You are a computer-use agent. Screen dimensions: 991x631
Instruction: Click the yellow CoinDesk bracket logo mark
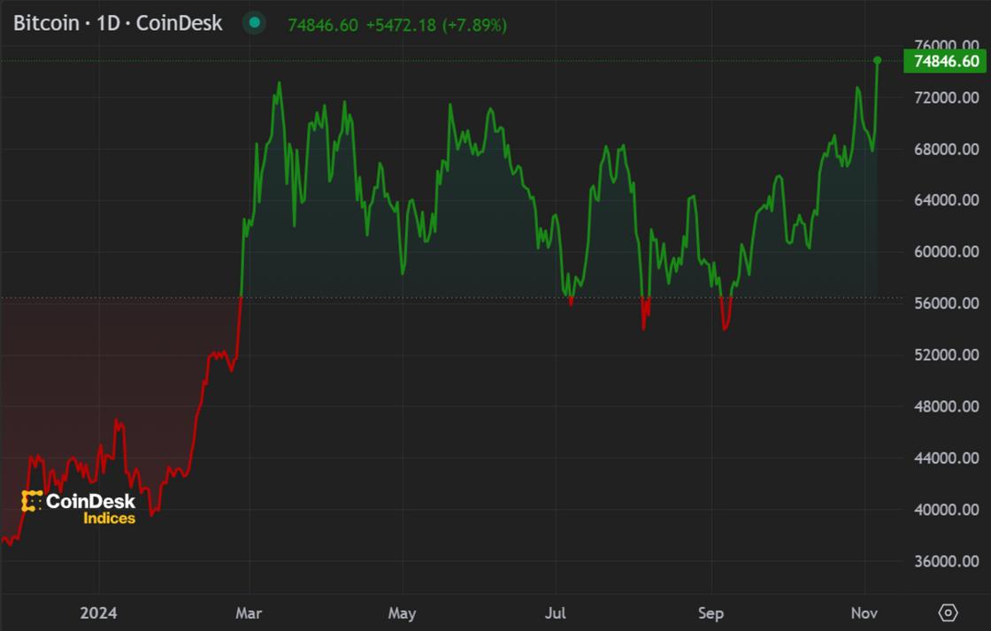coord(32,501)
